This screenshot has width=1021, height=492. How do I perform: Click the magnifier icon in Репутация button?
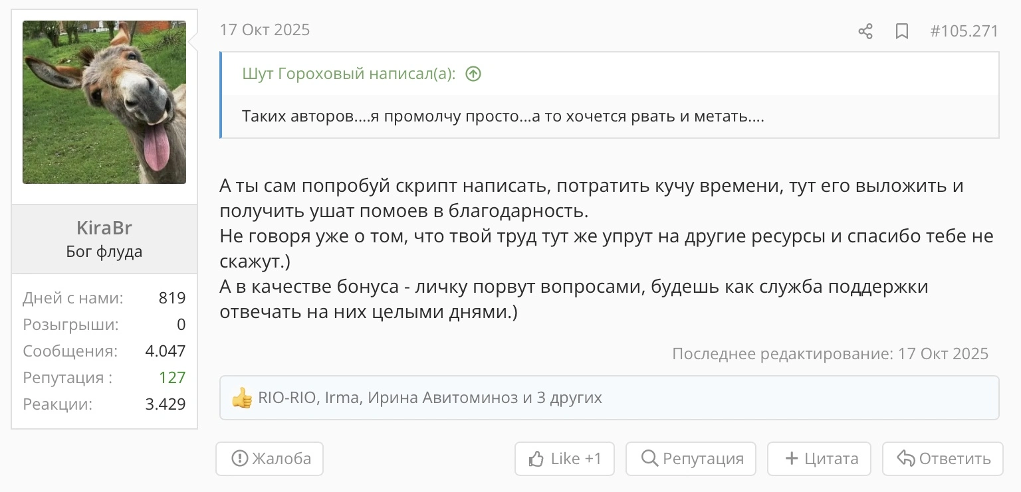tap(649, 458)
